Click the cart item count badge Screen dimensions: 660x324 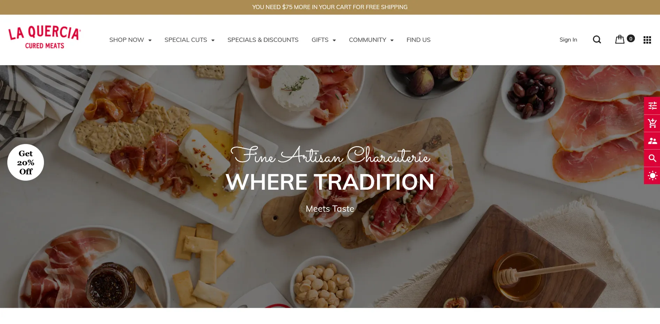[630, 39]
